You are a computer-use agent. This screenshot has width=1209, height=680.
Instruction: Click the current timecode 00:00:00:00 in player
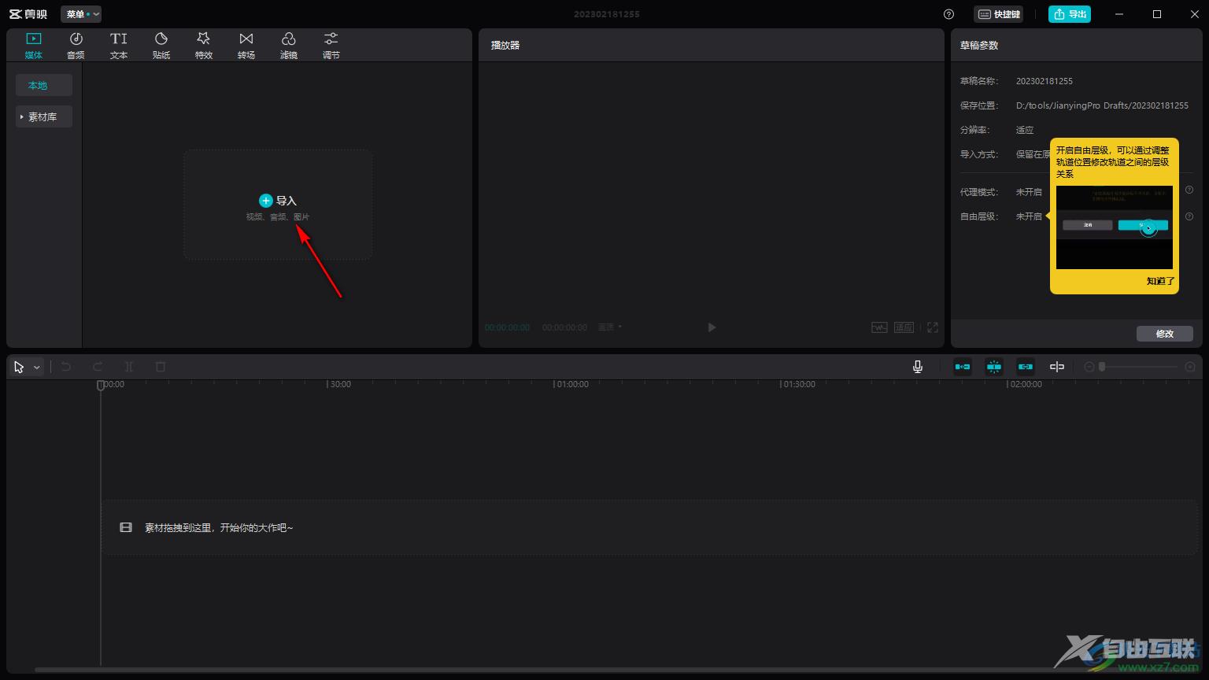[x=507, y=327]
